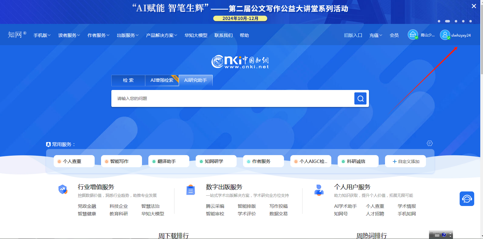
Task: Open the 学术评价 link
Action: pos(247,214)
